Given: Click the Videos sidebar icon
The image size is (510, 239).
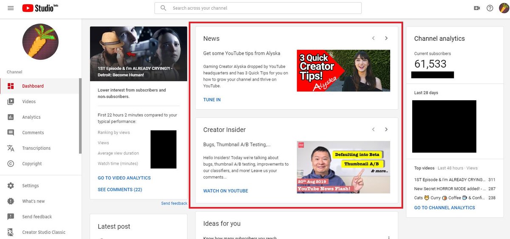Looking at the screenshot, I should (11, 101).
